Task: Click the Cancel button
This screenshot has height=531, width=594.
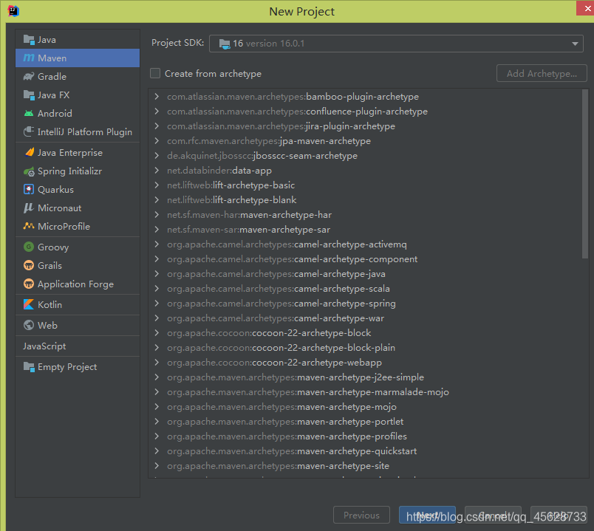Action: pos(493,515)
